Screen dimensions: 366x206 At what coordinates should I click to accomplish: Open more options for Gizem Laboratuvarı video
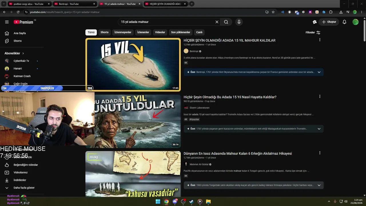(x=320, y=96)
